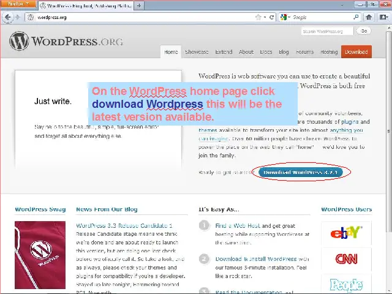
Task: Click the Search WordPress.org field
Action: 327,31
